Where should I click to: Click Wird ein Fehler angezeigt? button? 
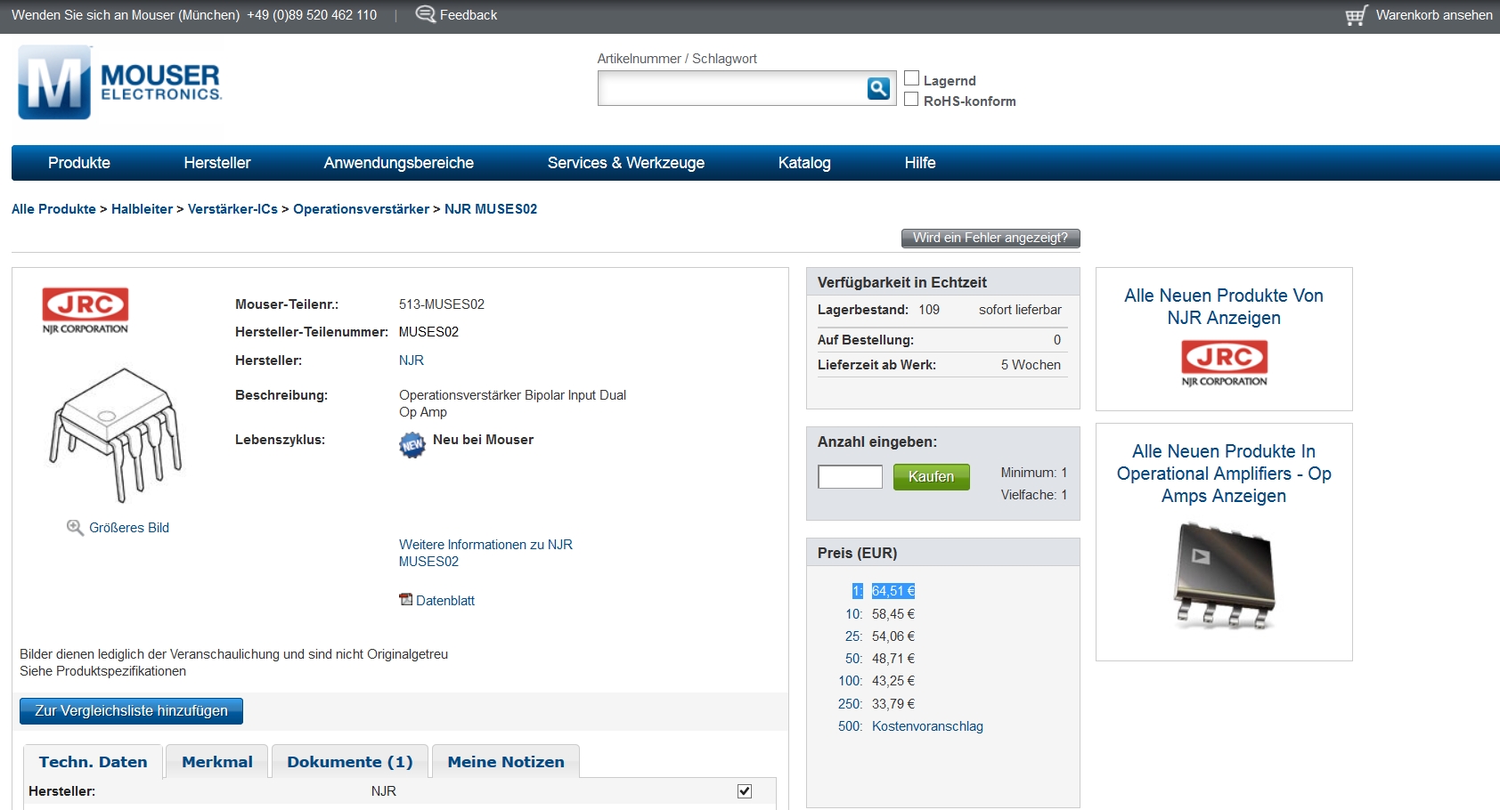pos(990,238)
